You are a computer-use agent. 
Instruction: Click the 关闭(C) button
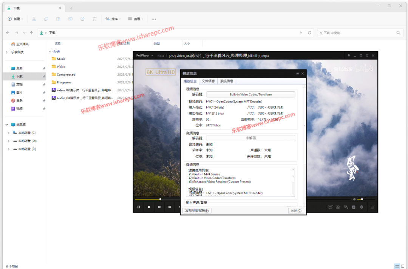pos(296,211)
